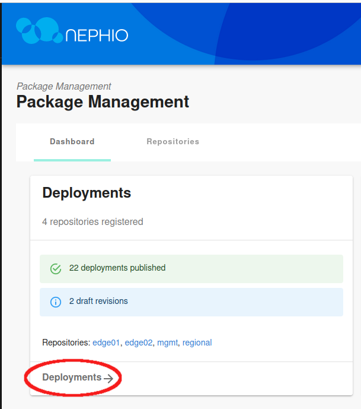Click the Nephio cloud logo icon
Image resolution: width=361 pixels, height=409 pixels.
tap(39, 31)
